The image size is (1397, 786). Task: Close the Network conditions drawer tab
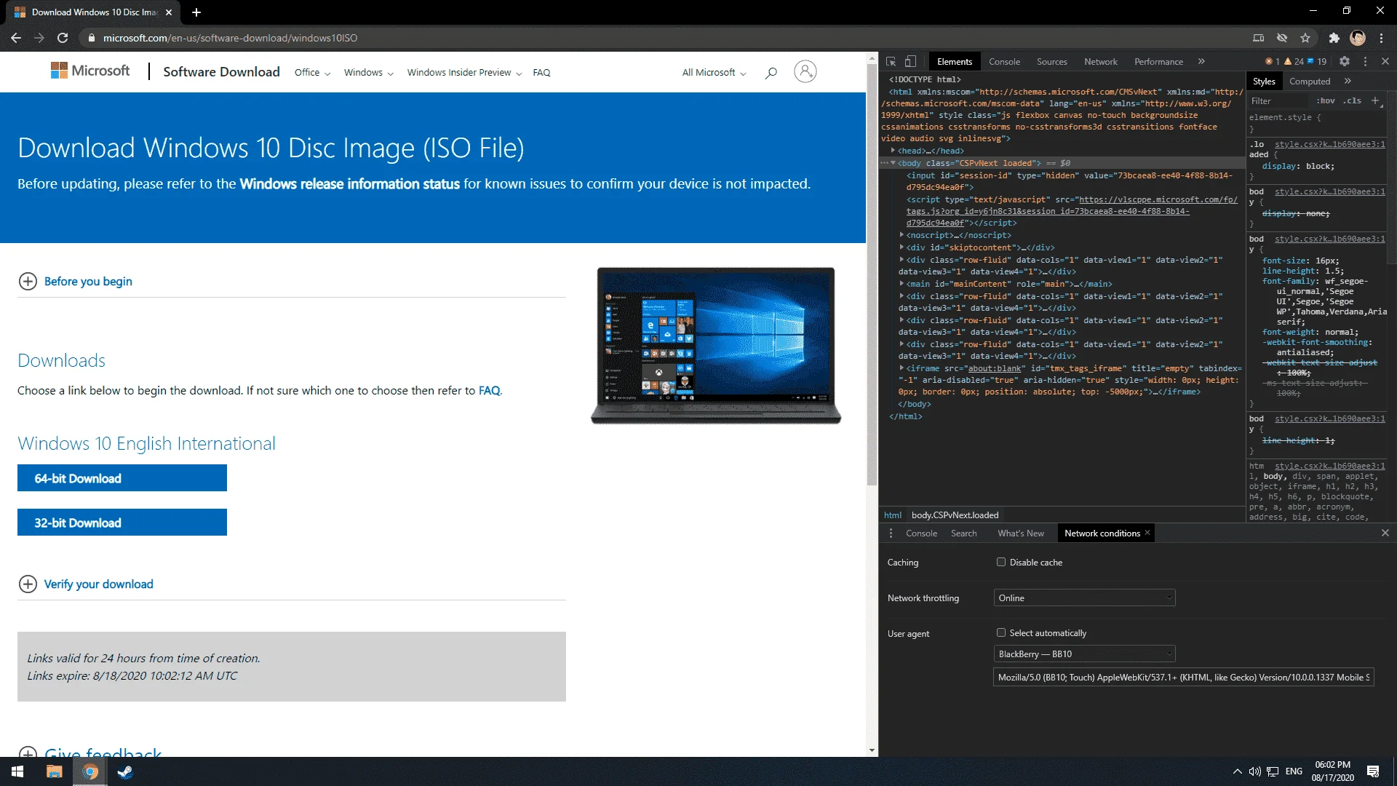1147,533
